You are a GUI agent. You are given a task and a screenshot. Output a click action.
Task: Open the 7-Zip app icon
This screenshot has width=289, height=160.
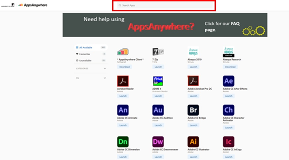coord(158,52)
